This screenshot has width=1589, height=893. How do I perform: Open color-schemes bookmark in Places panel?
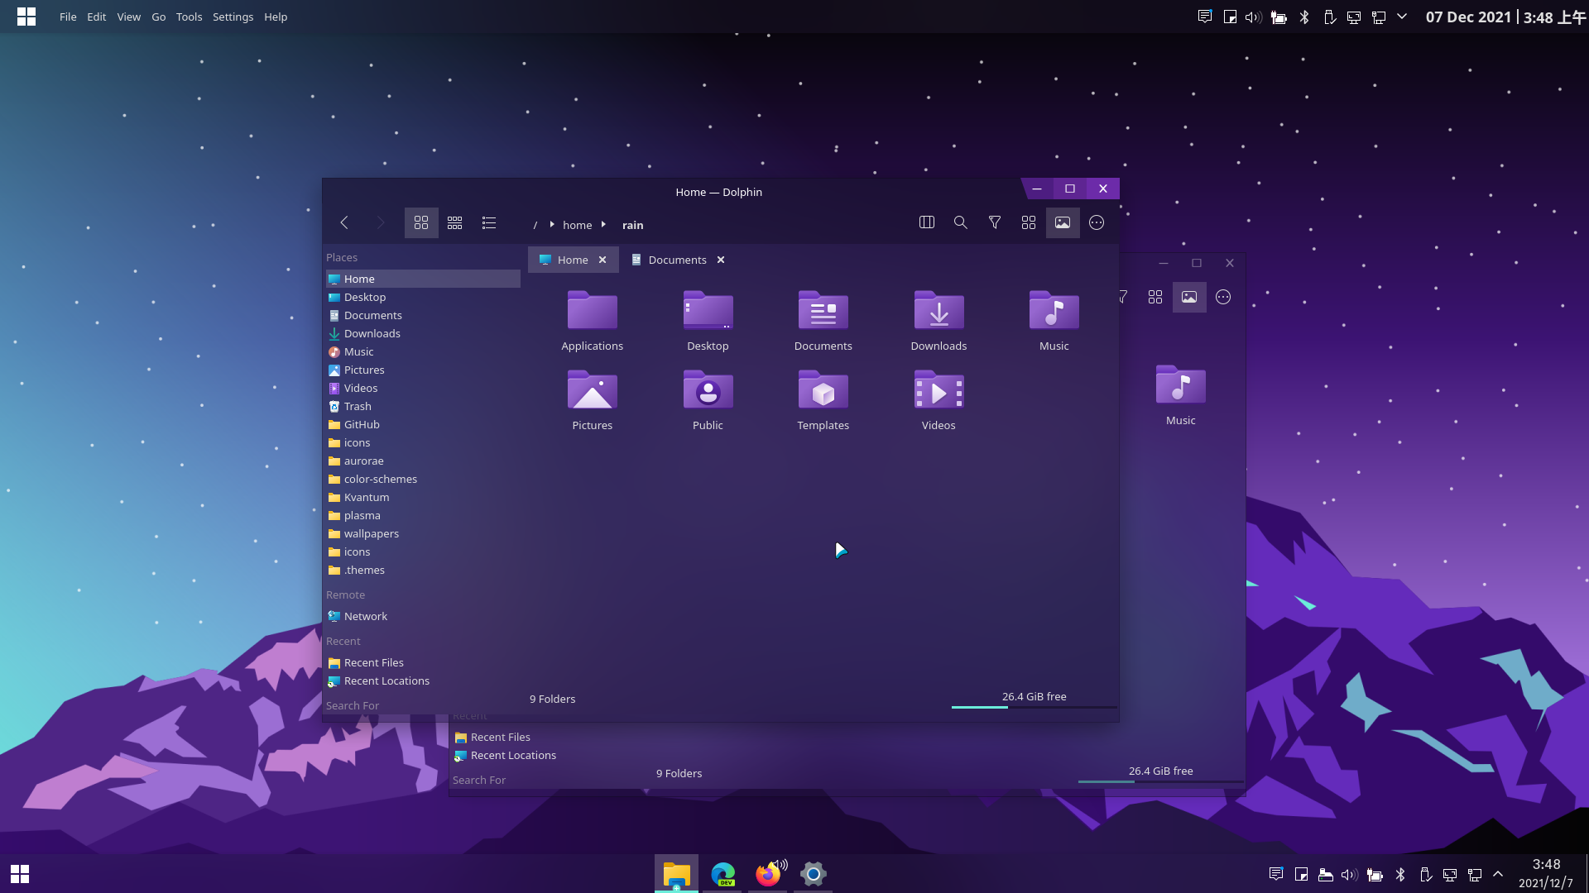pyautogui.click(x=423, y=479)
